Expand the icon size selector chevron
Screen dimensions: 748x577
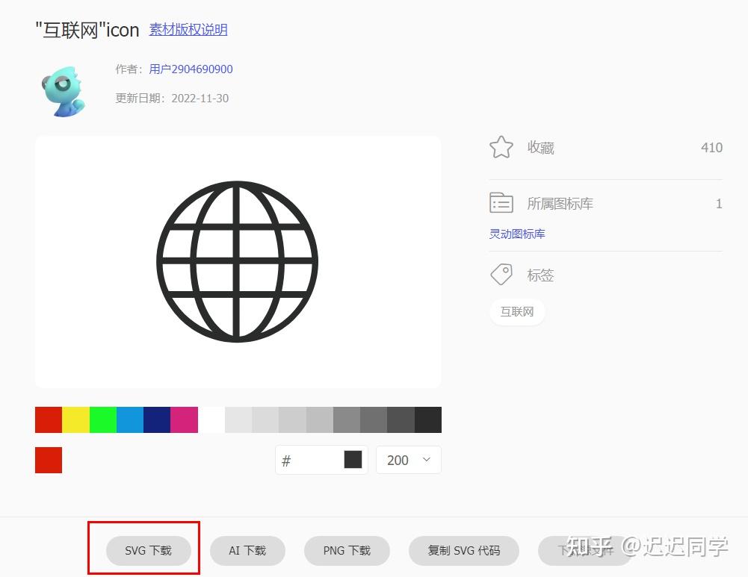tap(427, 460)
